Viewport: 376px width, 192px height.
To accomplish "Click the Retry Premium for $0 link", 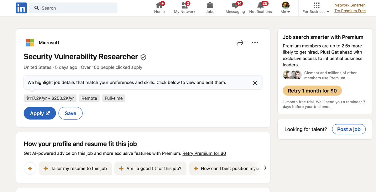I will tap(204, 153).
